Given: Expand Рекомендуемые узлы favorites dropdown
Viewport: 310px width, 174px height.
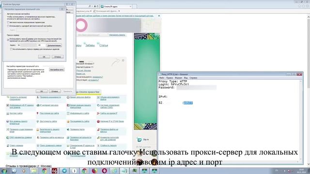Looking at the screenshot, I should tap(91, 11).
